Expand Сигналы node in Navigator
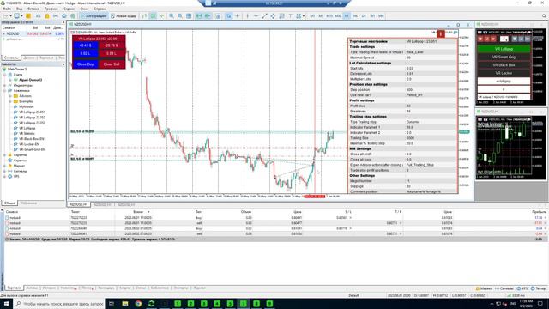The height and width of the screenshot is (309, 549). click(4, 171)
